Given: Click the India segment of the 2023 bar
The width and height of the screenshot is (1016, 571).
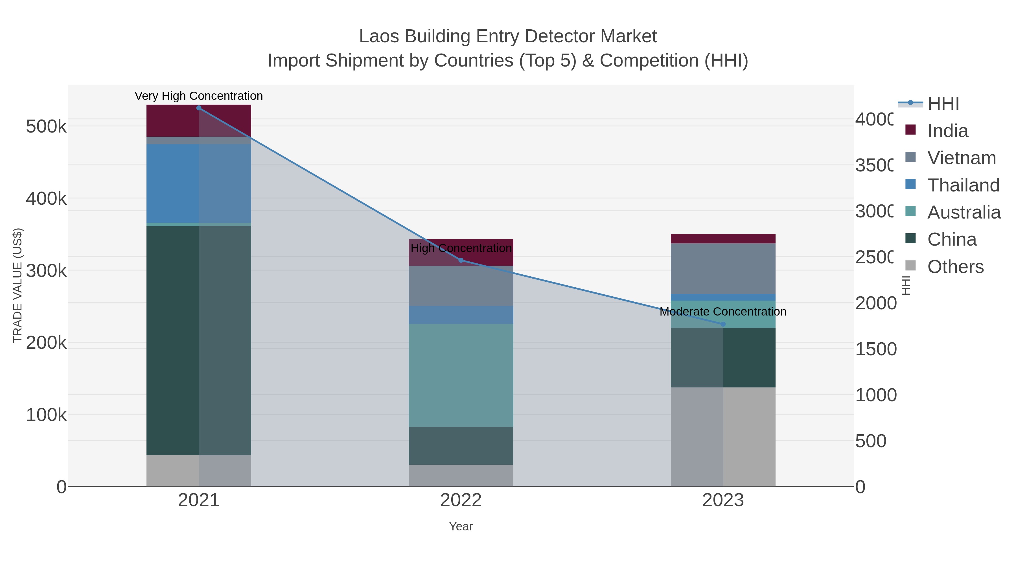Looking at the screenshot, I should 723,239.
